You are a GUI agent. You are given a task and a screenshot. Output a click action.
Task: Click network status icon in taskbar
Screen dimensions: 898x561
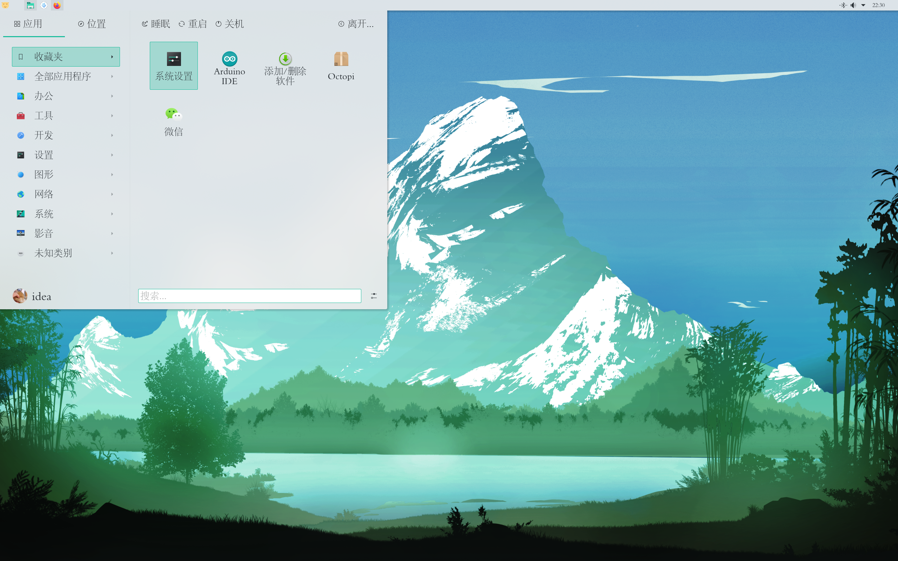click(864, 6)
